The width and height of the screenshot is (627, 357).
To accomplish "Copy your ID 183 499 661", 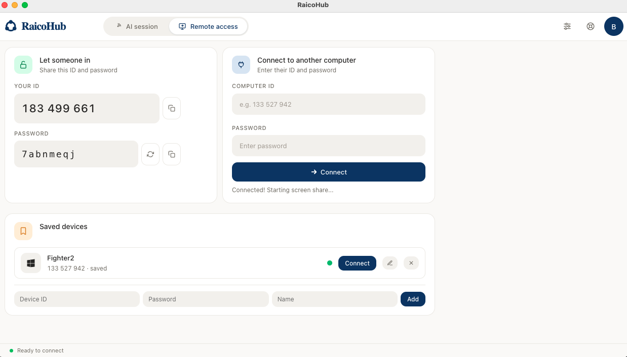I will point(172,108).
